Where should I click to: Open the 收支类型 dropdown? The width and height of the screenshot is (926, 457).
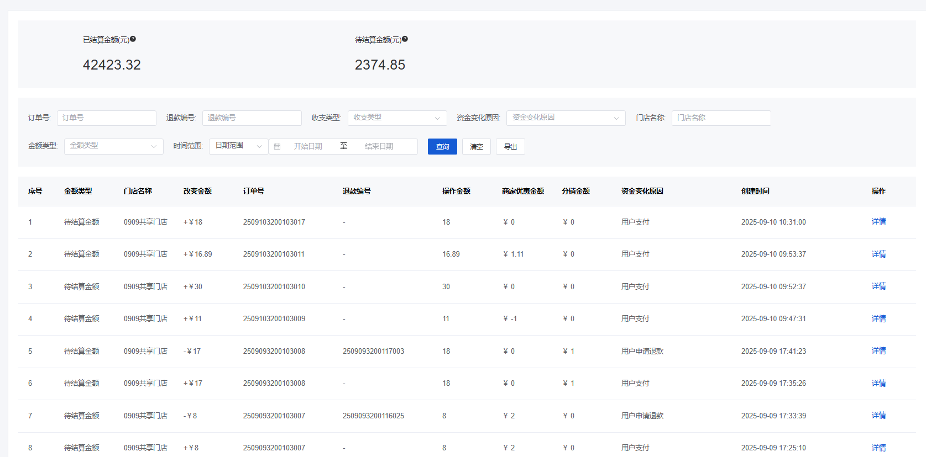point(397,118)
